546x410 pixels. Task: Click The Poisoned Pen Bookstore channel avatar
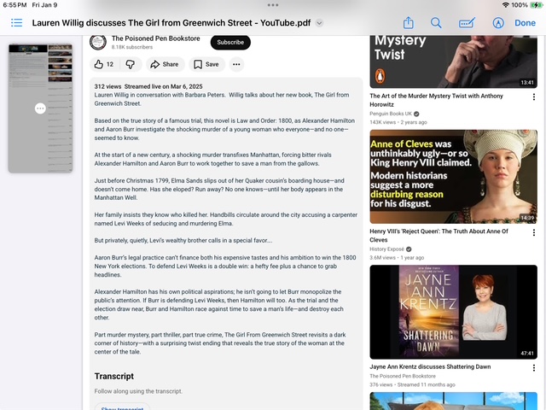pyautogui.click(x=98, y=42)
